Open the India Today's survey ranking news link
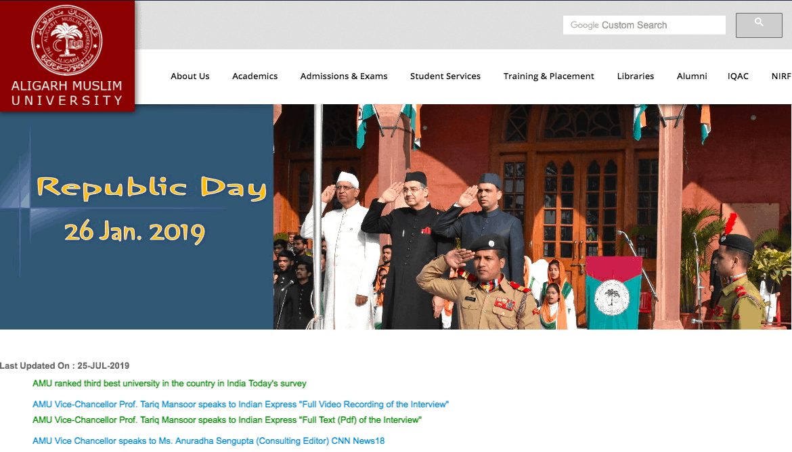792x452 pixels. [x=169, y=384]
